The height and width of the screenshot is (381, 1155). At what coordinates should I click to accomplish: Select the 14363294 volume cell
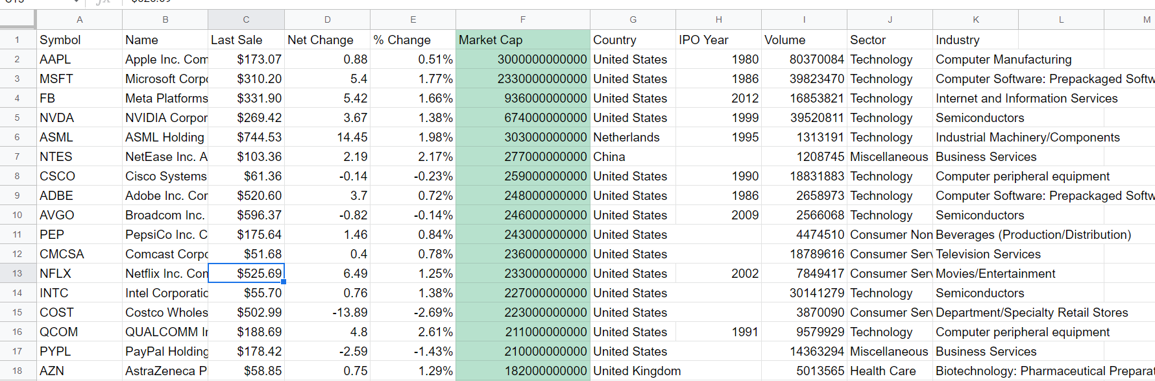point(805,351)
